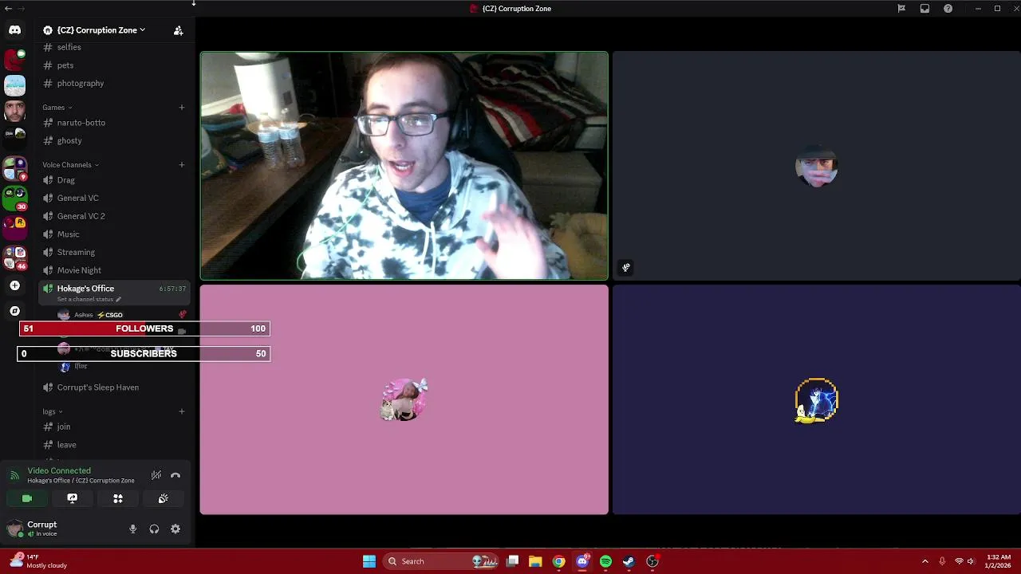The image size is (1021, 574).
Task: Open the Help question mark icon
Action: (948, 9)
